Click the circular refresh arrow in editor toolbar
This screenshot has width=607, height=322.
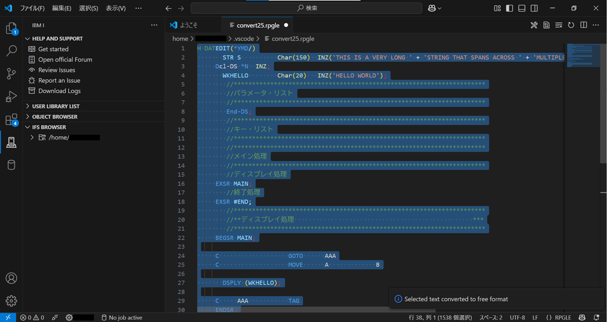571,25
